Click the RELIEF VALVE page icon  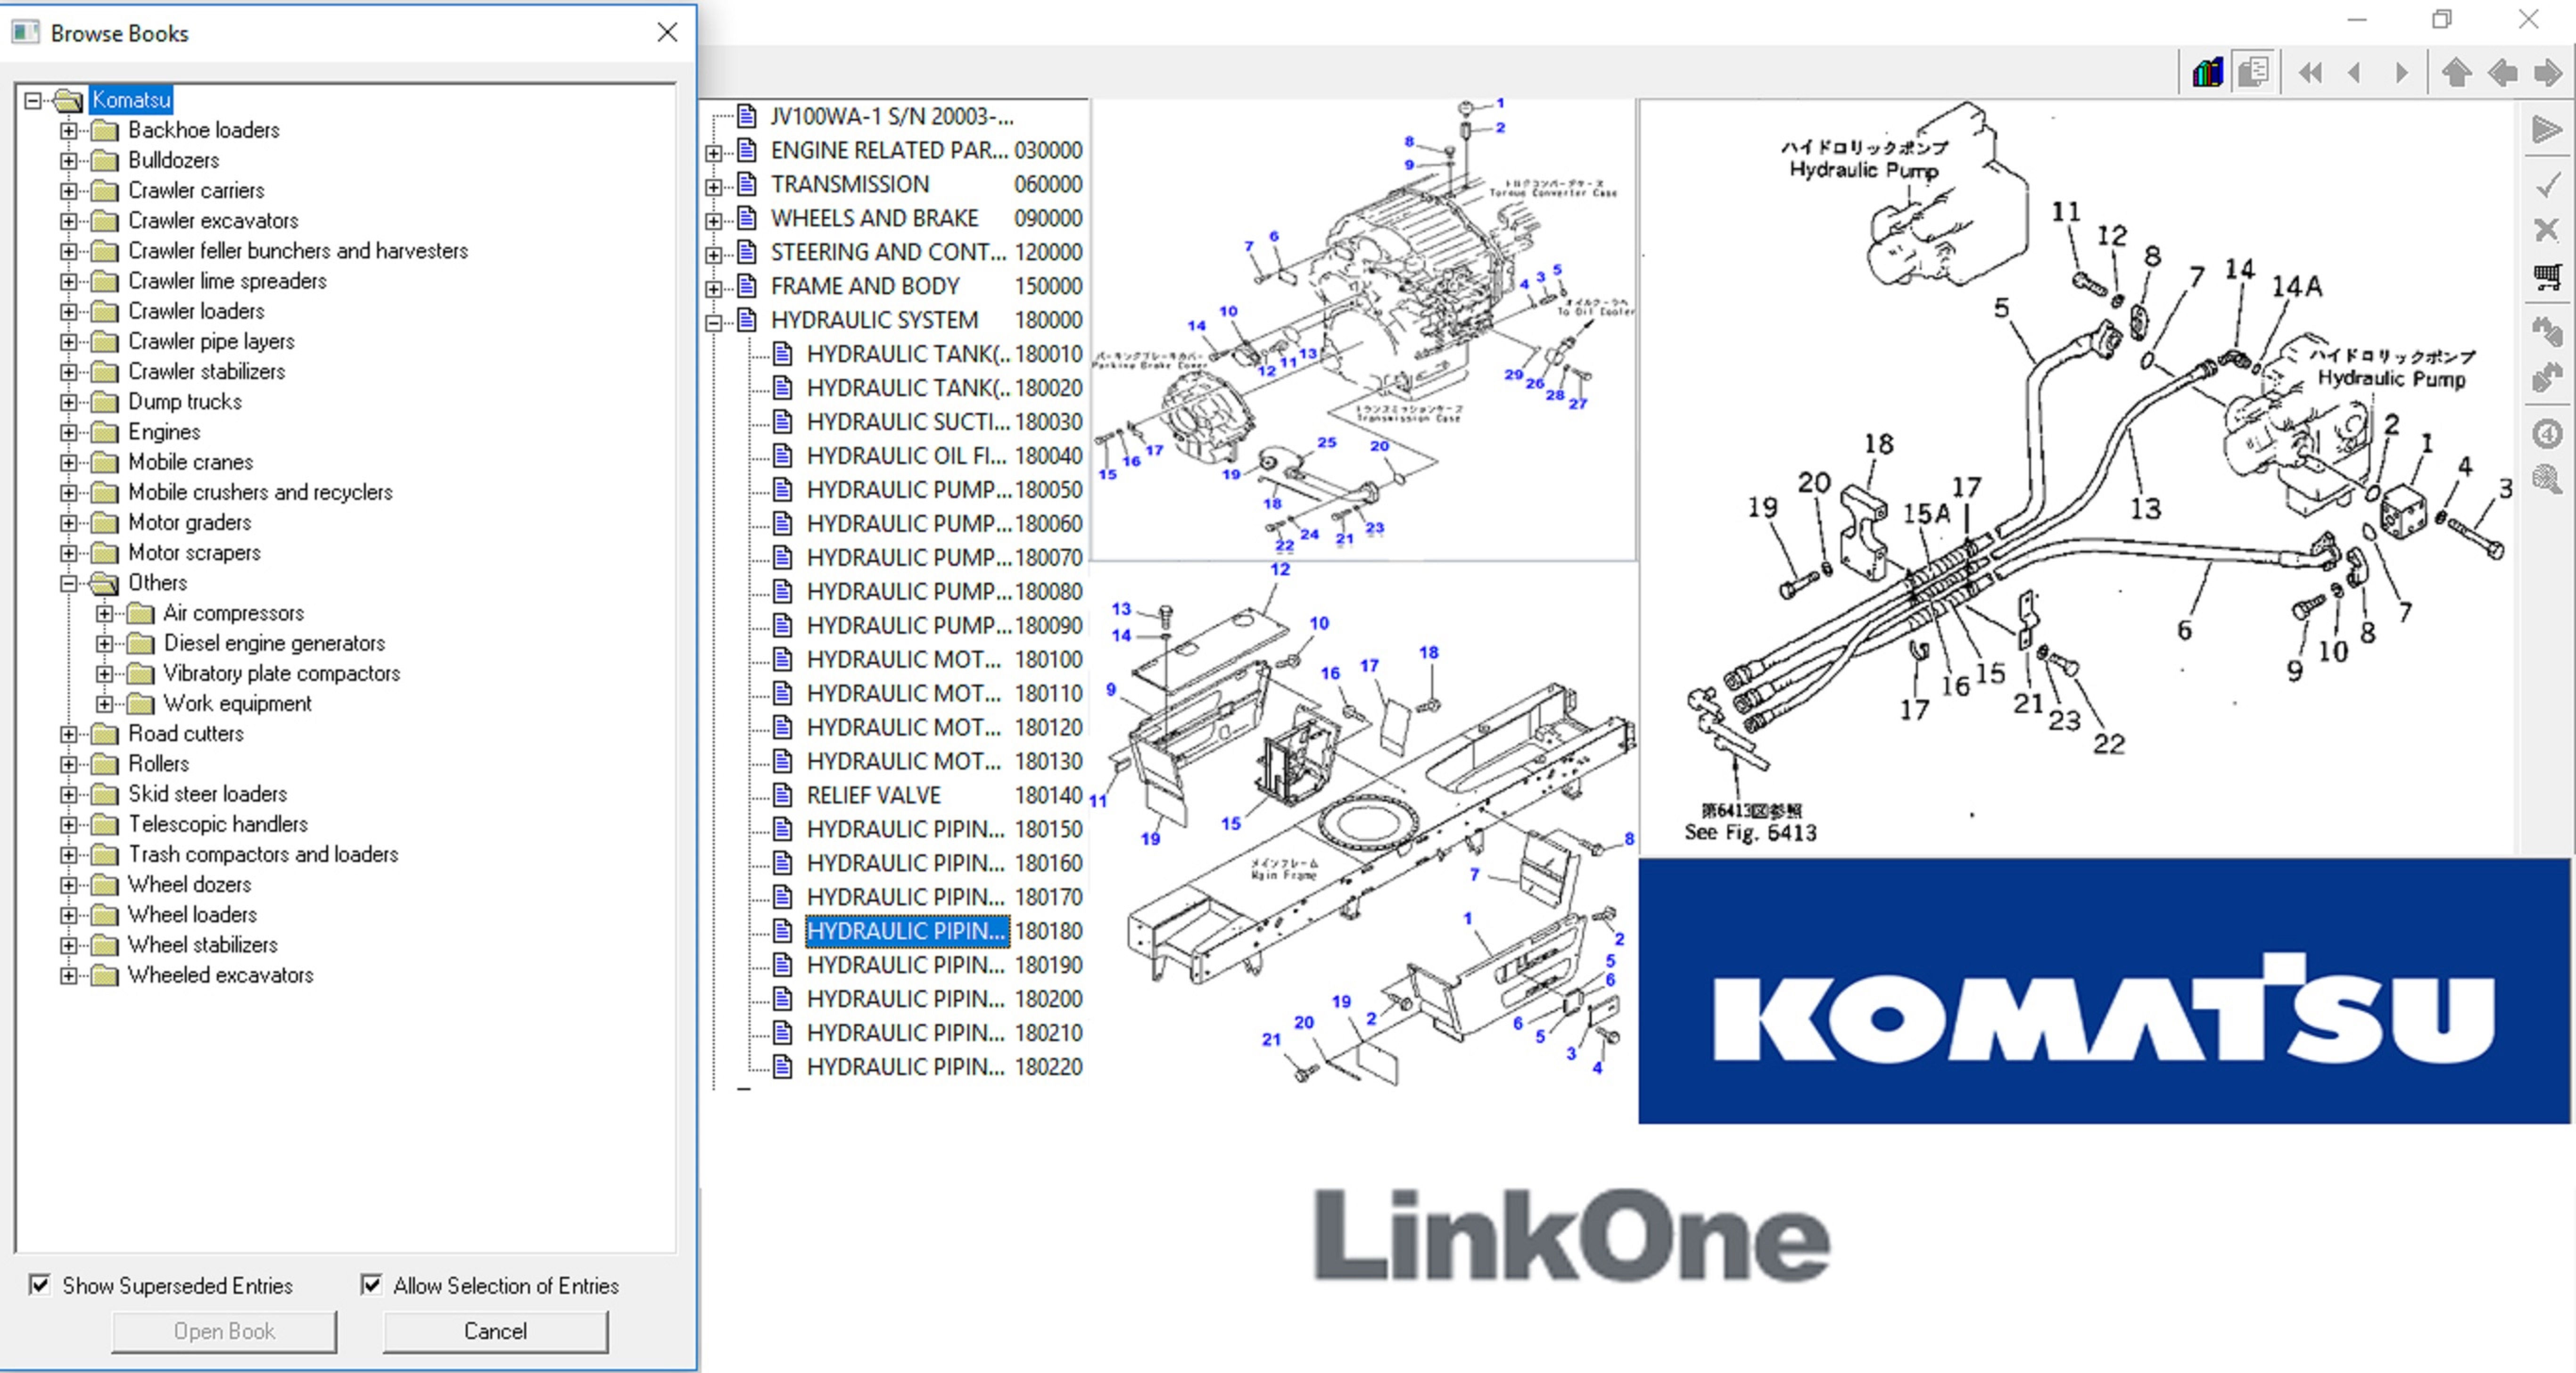click(783, 795)
